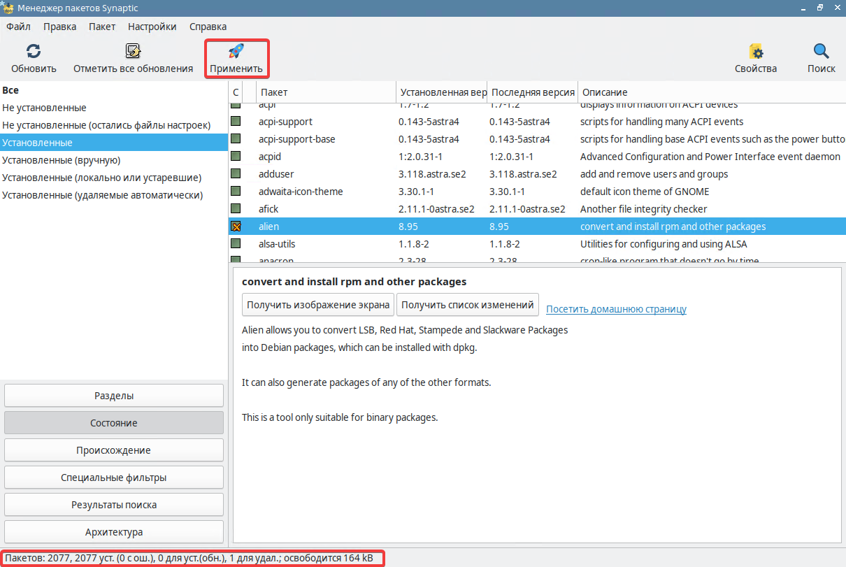846x567 pixels.
Task: Select Состояние filter button
Action: coord(114,423)
